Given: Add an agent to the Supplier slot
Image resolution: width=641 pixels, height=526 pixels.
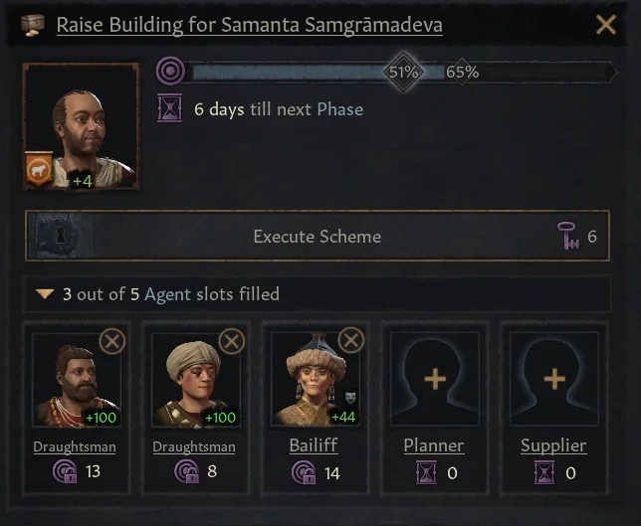Looking at the screenshot, I should point(554,379).
